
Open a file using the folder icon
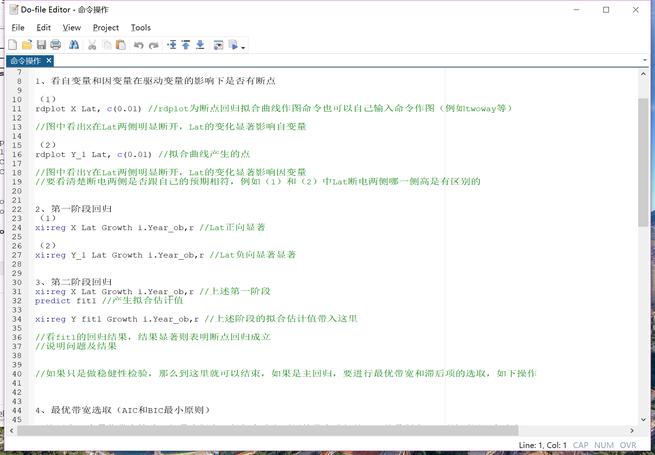pyautogui.click(x=27, y=45)
